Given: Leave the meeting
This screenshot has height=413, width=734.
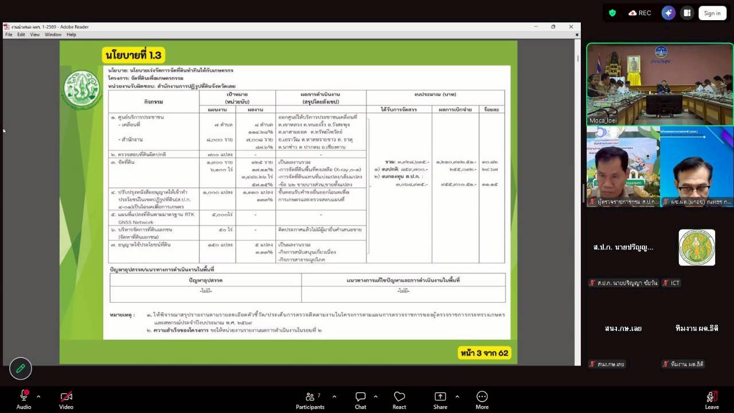Looking at the screenshot, I should tap(712, 400).
